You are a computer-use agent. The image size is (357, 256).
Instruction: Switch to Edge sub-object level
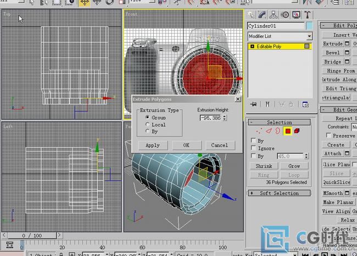[269, 131]
